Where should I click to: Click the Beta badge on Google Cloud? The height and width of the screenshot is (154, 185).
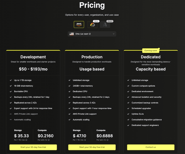(96, 21)
